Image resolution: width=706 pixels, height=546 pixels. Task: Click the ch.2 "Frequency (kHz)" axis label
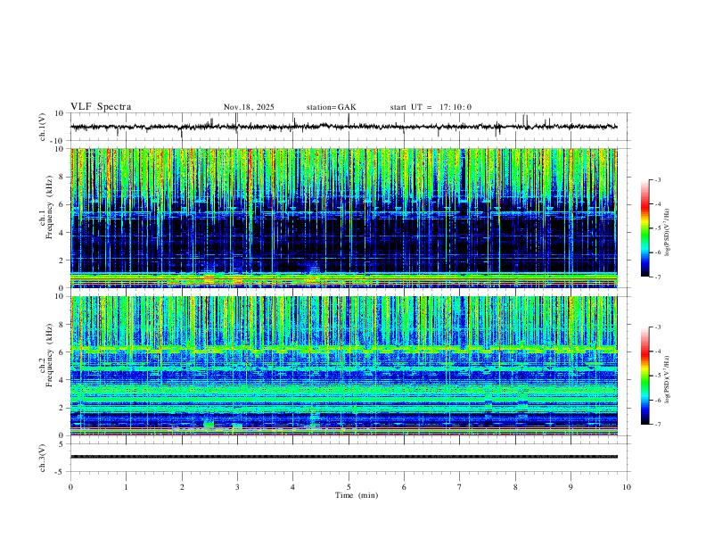coord(49,355)
